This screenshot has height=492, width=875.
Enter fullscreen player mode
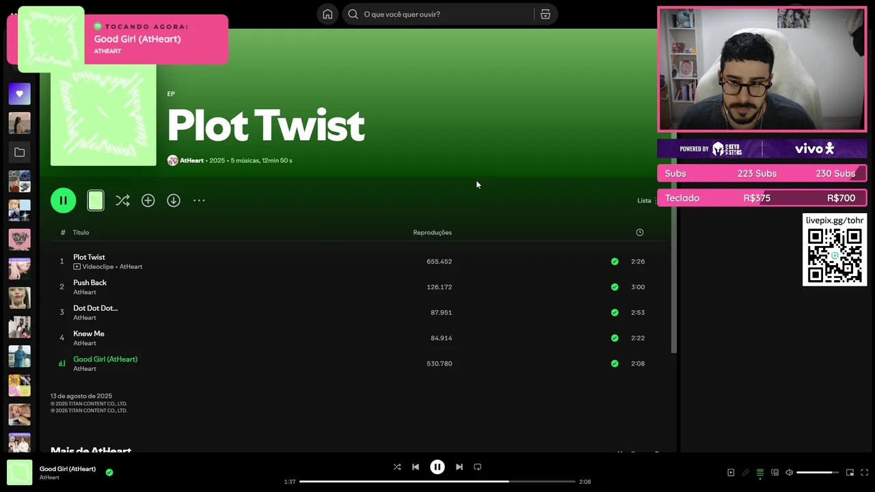coord(864,472)
